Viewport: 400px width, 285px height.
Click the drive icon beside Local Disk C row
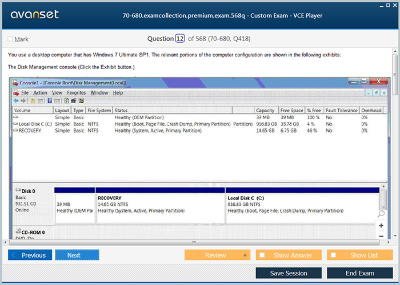coord(16,124)
